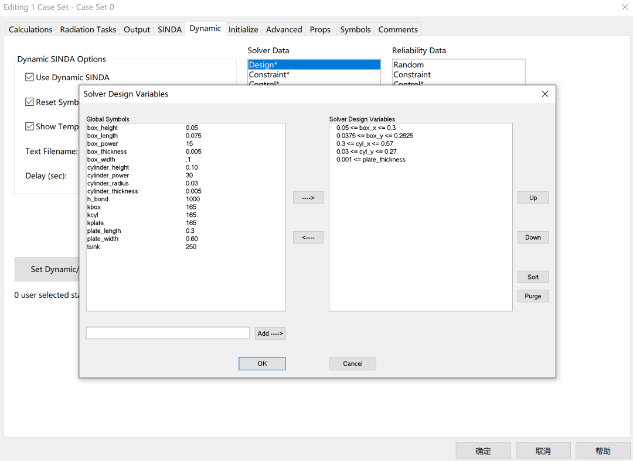
Task: Select box_width in Global Symbols
Action: (x=186, y=160)
